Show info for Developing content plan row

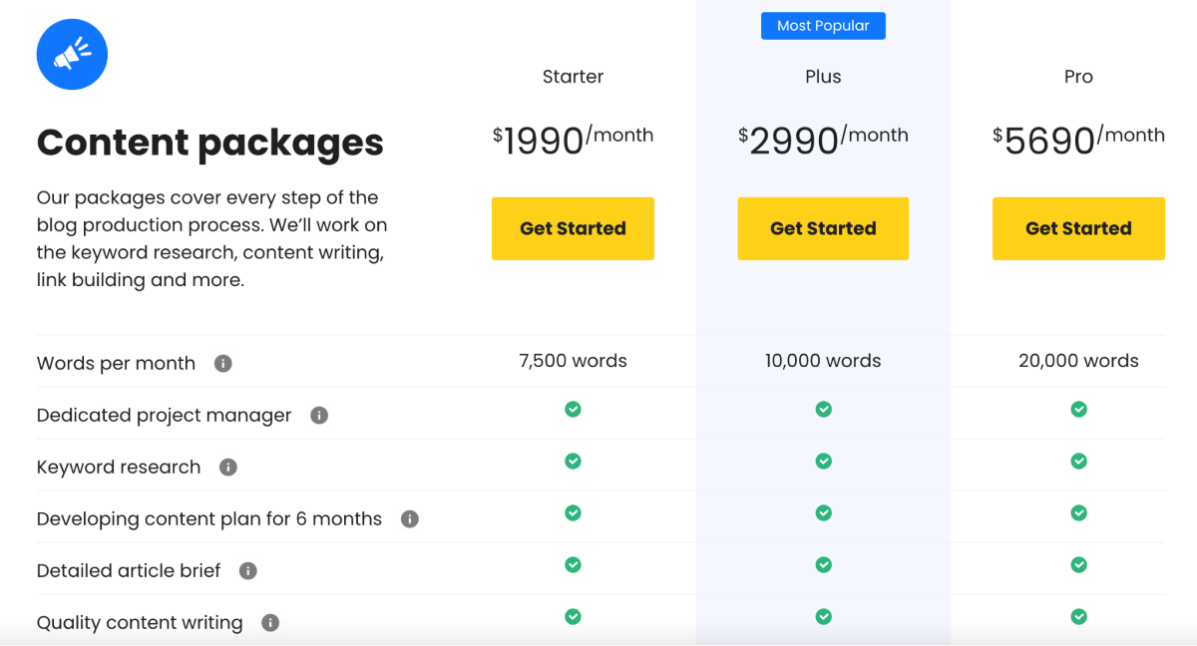410,518
